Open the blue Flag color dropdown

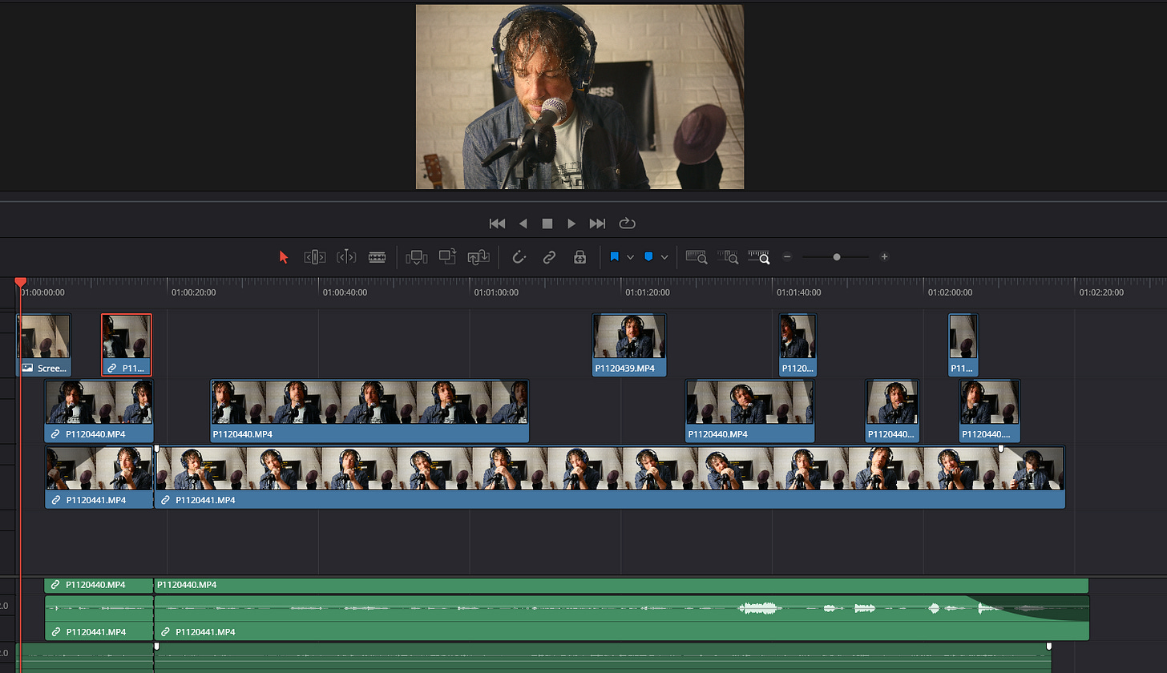click(x=630, y=257)
